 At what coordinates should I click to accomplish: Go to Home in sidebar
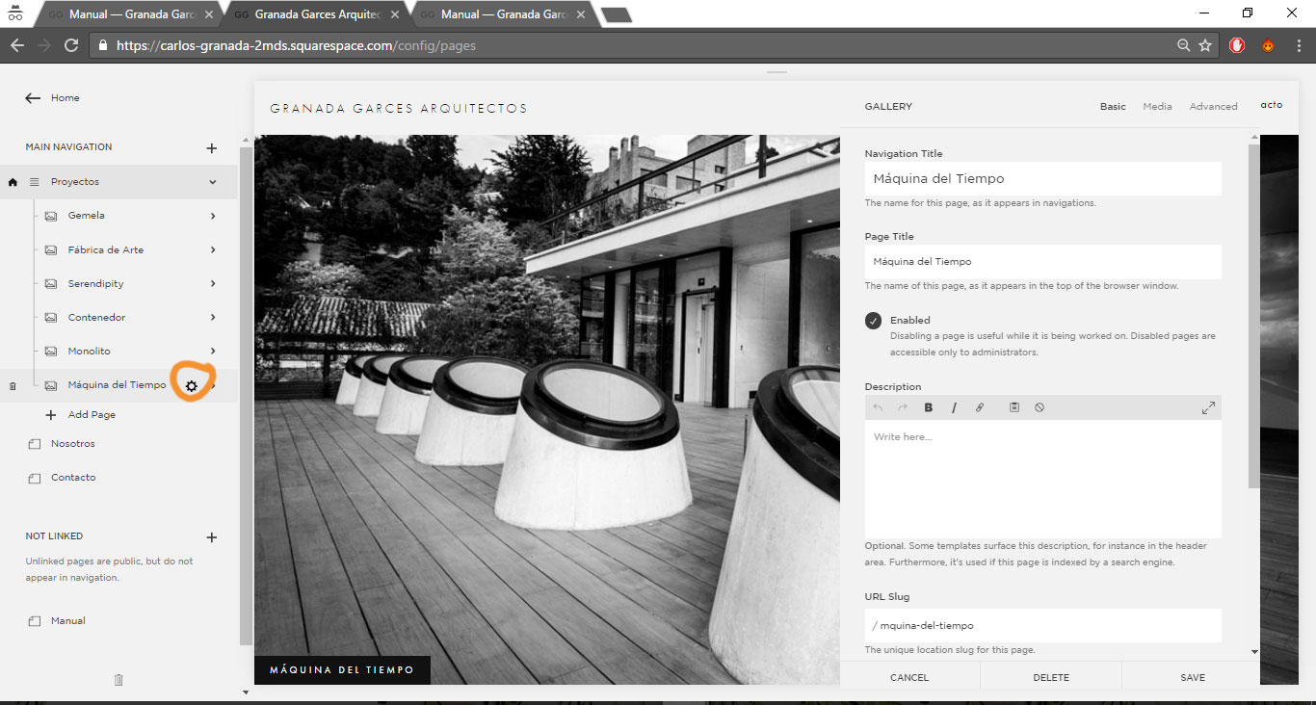point(65,98)
